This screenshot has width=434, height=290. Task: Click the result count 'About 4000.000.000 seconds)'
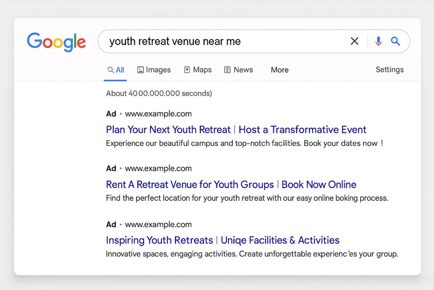tap(159, 93)
